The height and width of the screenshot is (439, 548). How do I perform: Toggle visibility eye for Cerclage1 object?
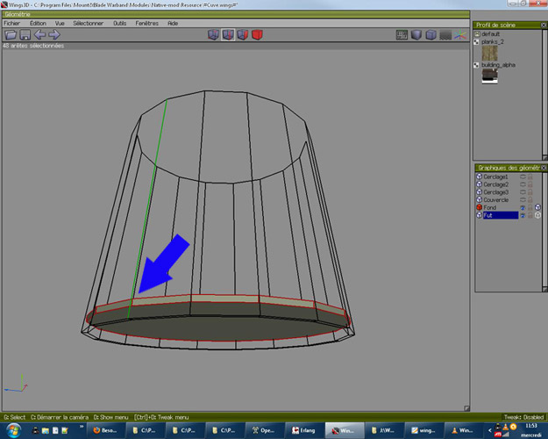[523, 176]
